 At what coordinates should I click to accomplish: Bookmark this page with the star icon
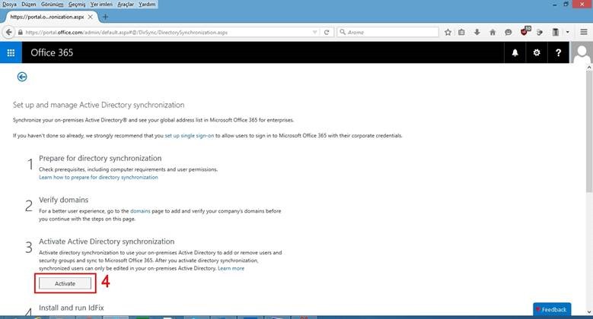pos(448,33)
